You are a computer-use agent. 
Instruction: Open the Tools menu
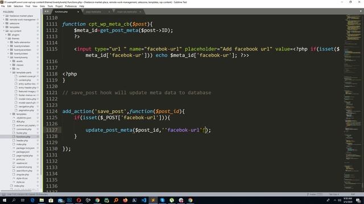(50, 6)
